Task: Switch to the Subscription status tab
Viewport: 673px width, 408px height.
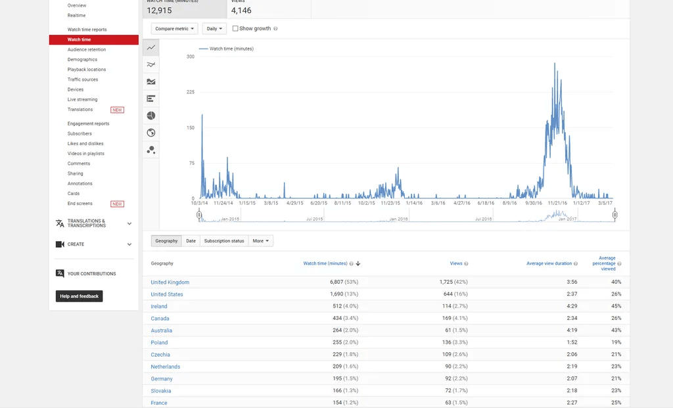Action: coord(223,241)
